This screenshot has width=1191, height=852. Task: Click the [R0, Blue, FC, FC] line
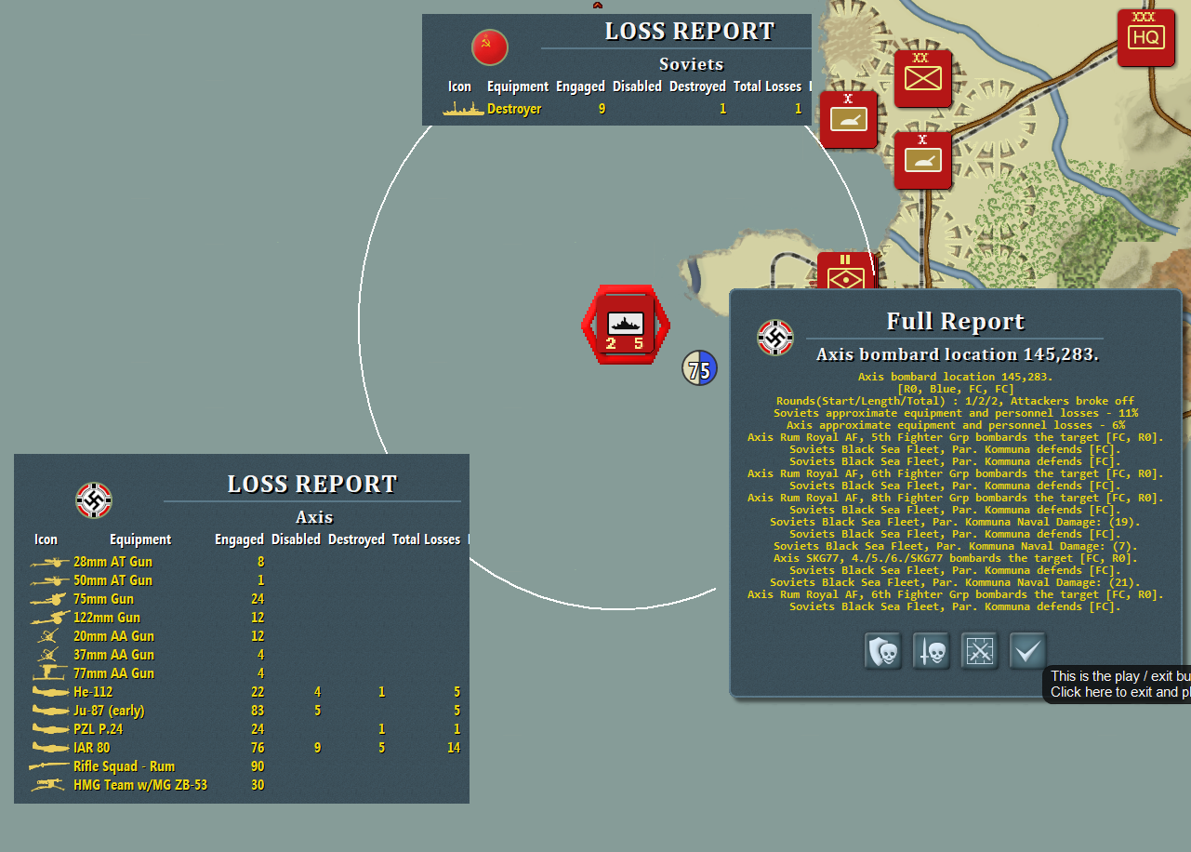tap(956, 389)
